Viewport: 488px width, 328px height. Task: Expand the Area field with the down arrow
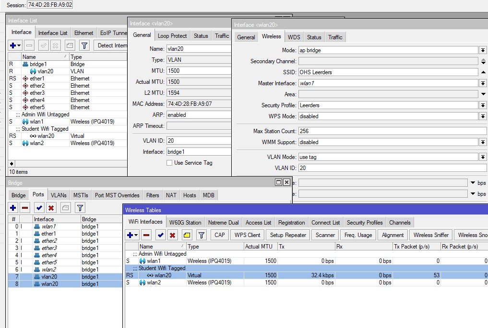[483, 94]
